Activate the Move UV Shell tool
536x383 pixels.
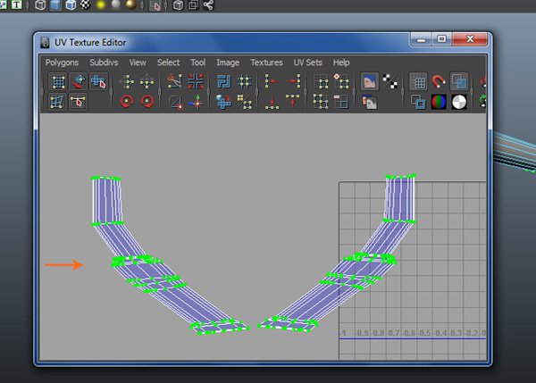tap(79, 81)
